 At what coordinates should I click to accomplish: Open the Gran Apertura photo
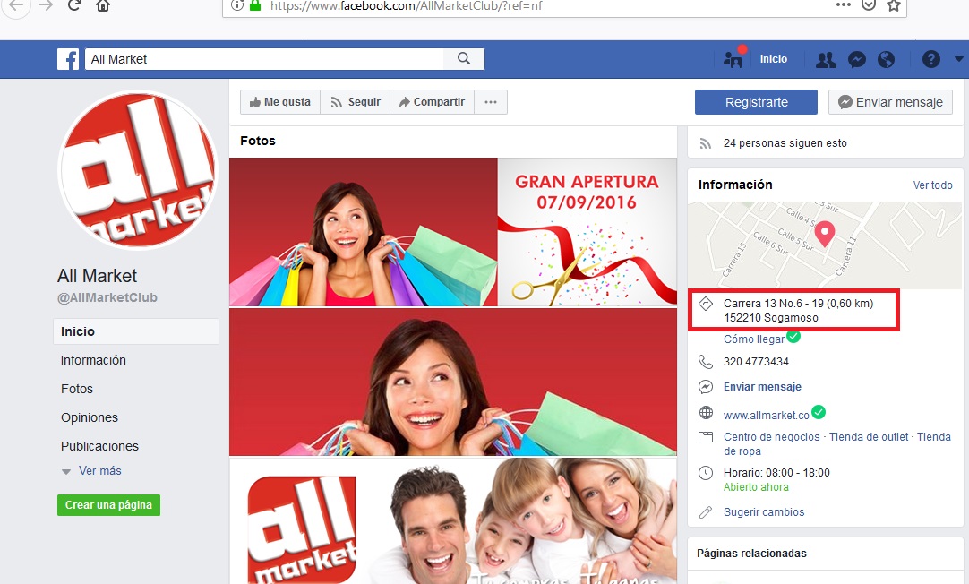587,232
